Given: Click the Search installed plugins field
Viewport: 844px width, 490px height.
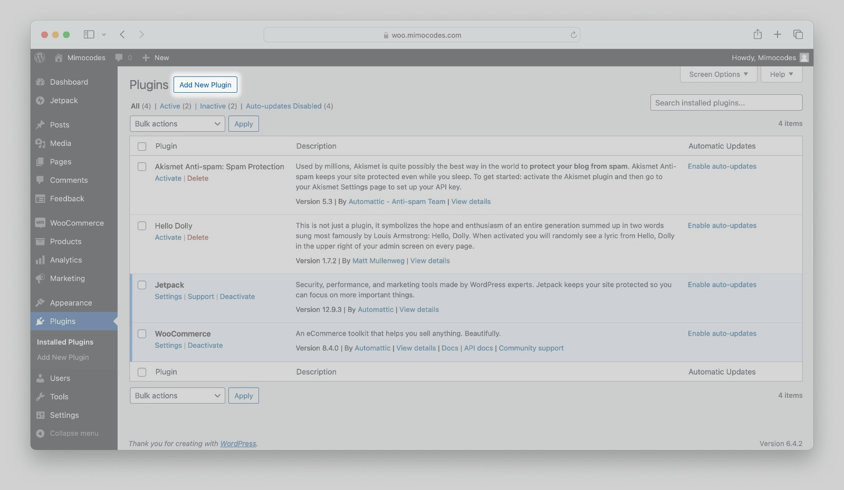Looking at the screenshot, I should (x=726, y=103).
